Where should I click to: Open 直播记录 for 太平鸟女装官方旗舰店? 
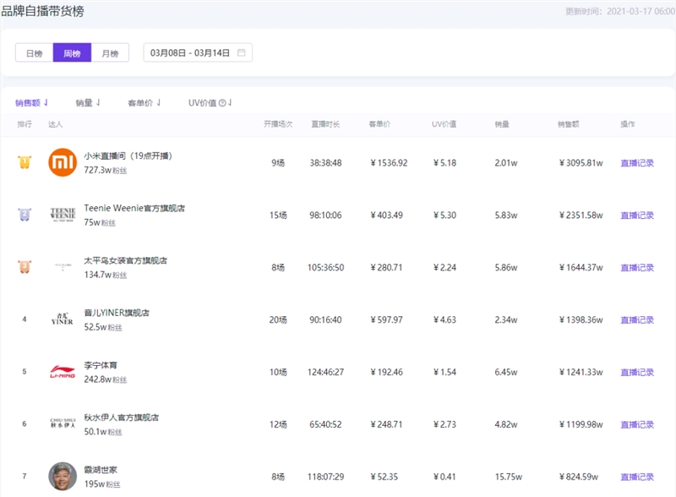click(x=637, y=268)
